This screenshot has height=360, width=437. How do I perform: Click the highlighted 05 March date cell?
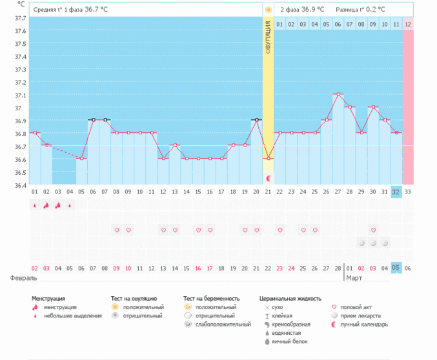[x=396, y=268]
